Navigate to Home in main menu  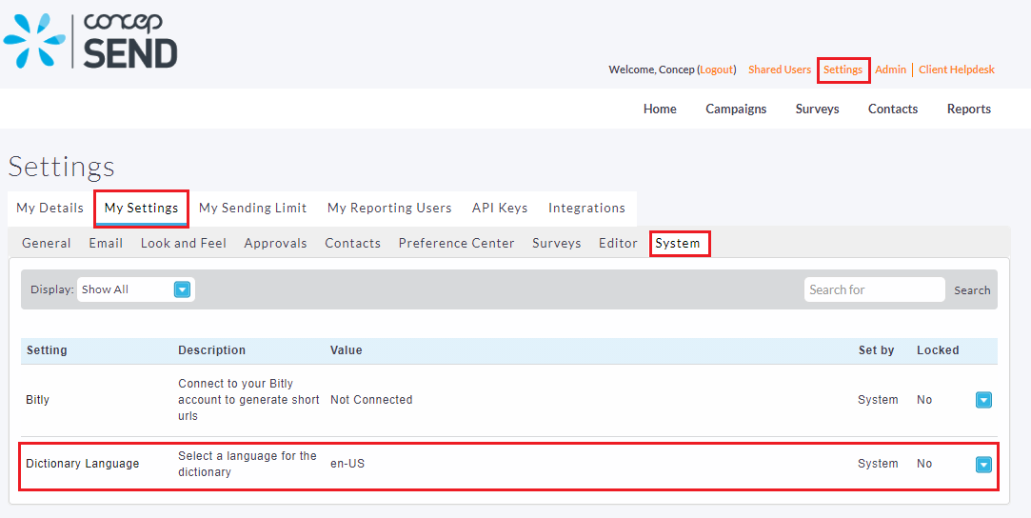pos(660,110)
